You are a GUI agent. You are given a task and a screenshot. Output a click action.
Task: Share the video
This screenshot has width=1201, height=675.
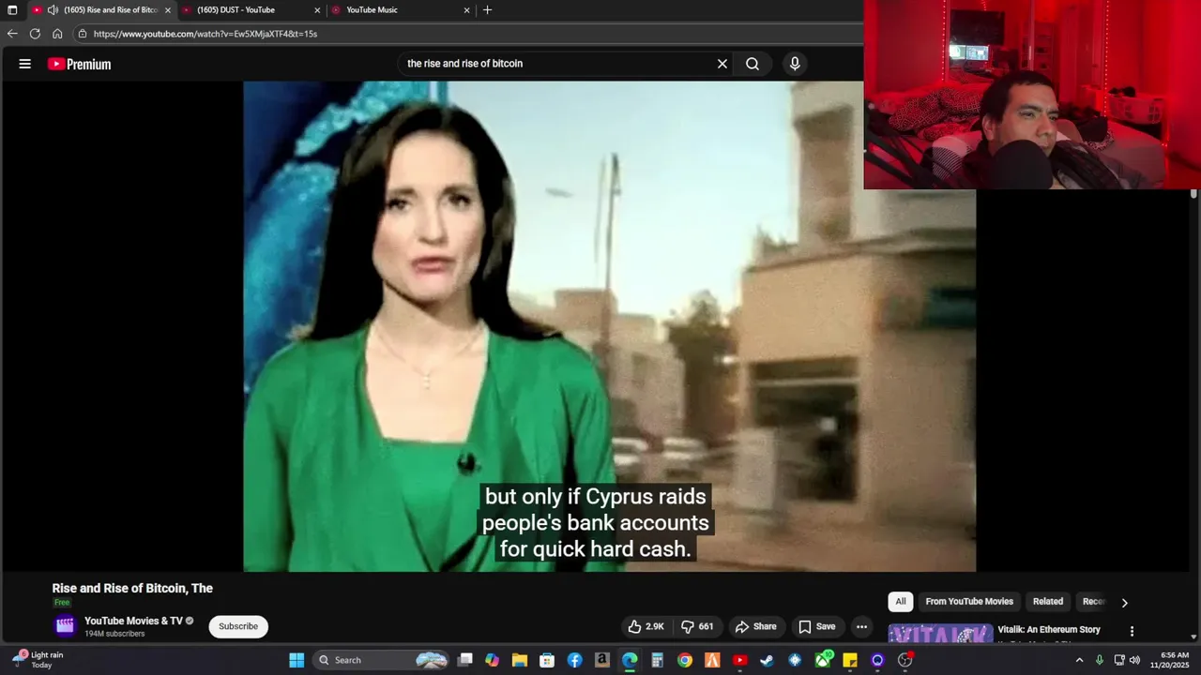pyautogui.click(x=756, y=626)
